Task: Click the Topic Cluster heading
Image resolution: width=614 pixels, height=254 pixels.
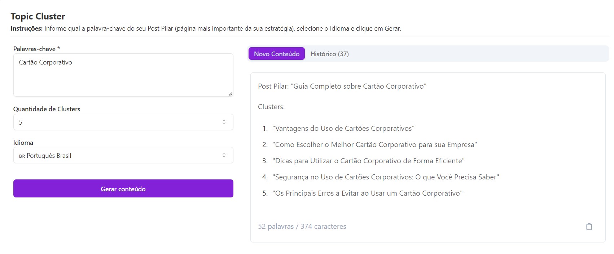Action: [38, 16]
